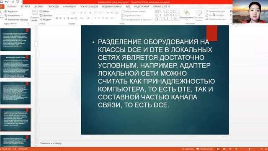Select the rectangle shape in gallery
The image size is (268, 151).
pos(167,12)
